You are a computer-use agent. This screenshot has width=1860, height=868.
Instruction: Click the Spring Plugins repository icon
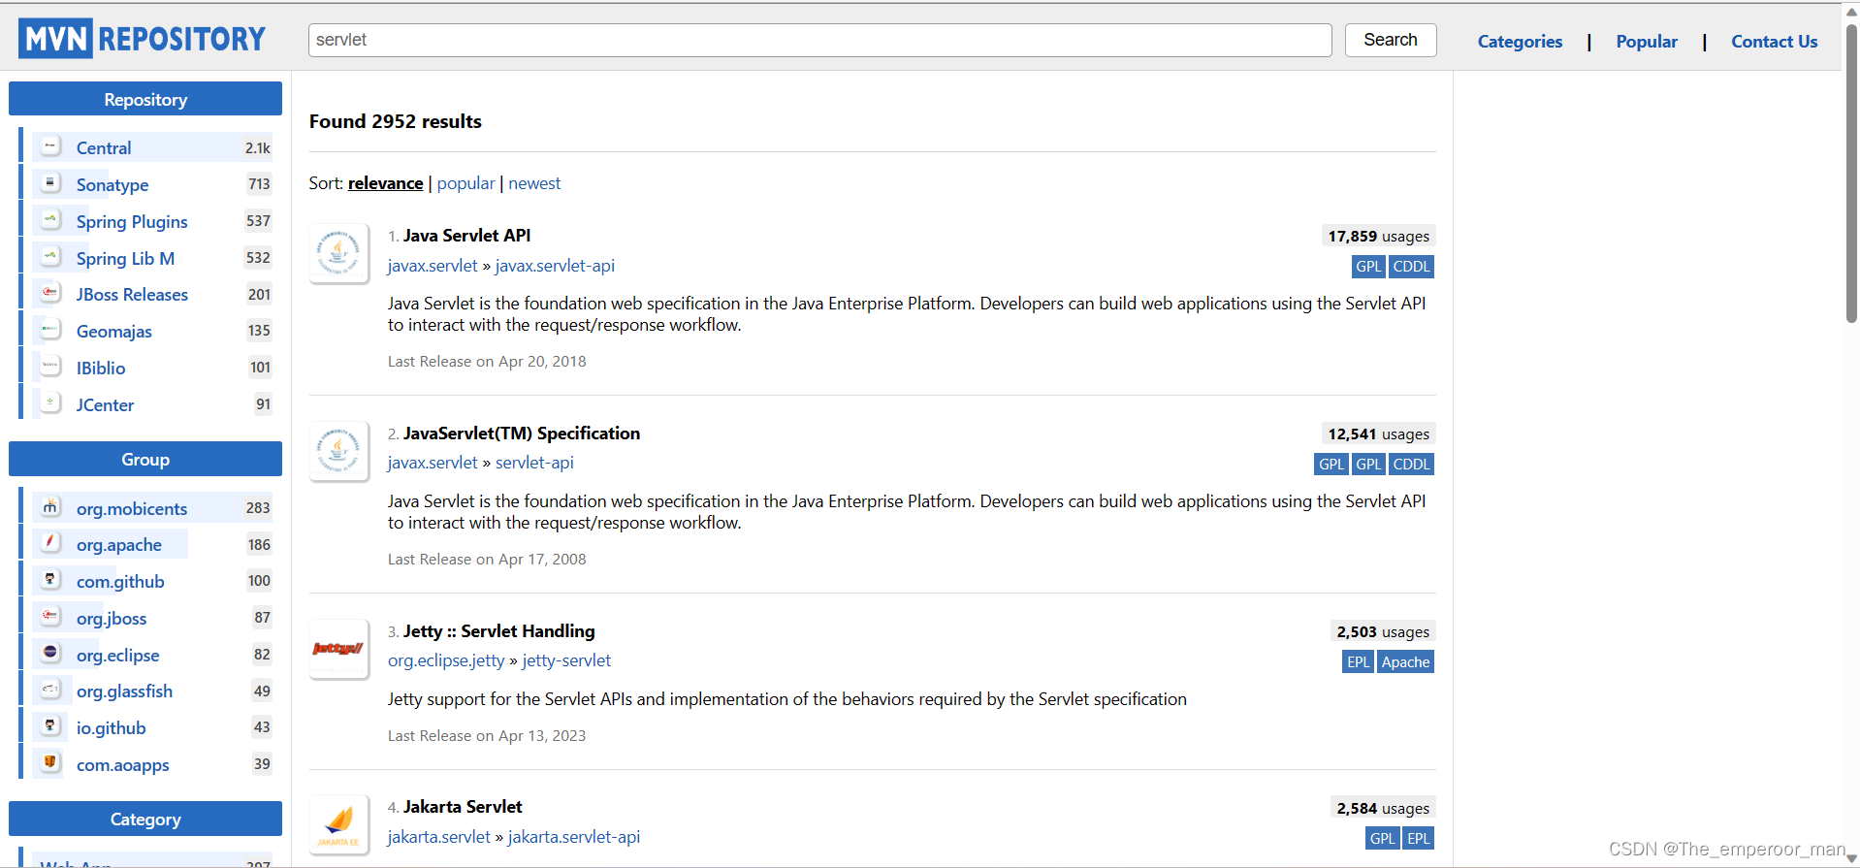pyautogui.click(x=50, y=220)
